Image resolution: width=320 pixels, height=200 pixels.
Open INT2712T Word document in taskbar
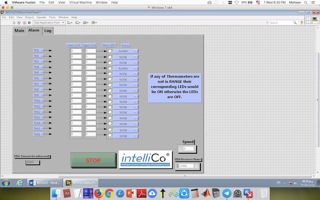[45, 183]
